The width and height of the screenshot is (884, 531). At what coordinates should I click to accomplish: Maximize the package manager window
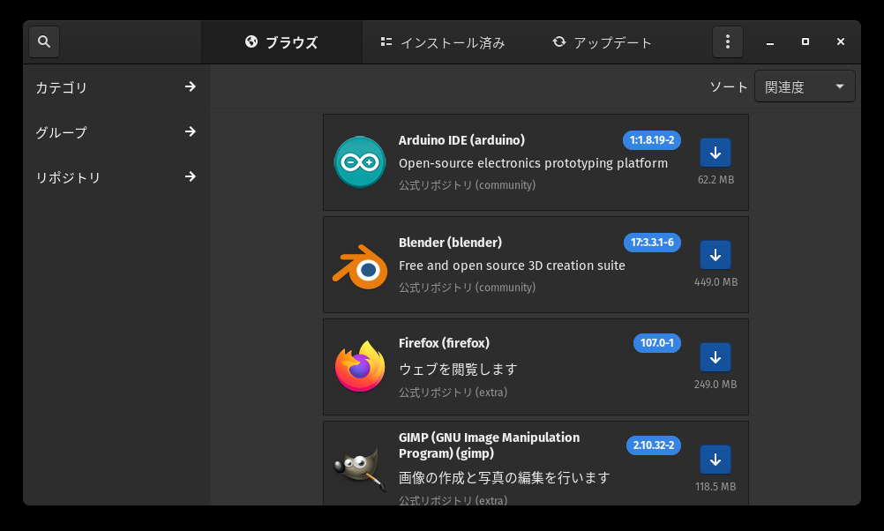click(805, 41)
